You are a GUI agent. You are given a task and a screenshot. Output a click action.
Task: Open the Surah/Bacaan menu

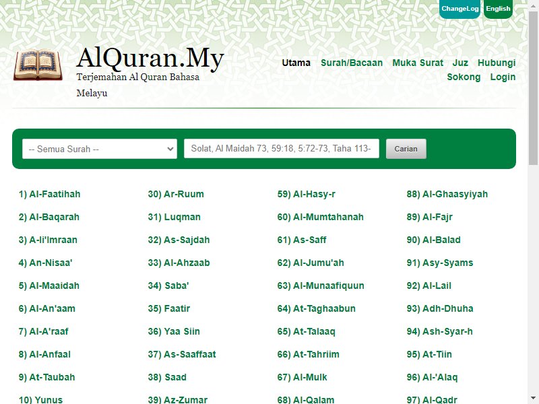point(351,63)
